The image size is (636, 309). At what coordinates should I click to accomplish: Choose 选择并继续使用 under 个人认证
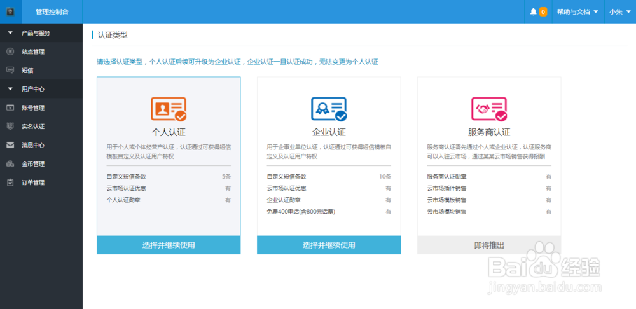[x=169, y=245]
